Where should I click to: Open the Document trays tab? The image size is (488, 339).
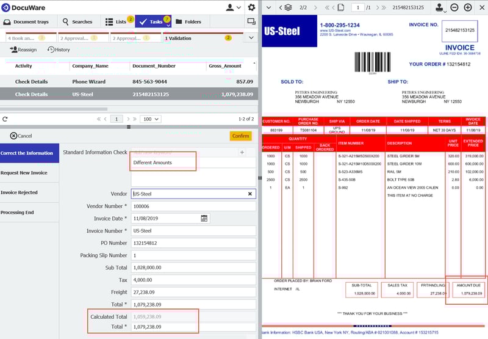[x=28, y=21]
